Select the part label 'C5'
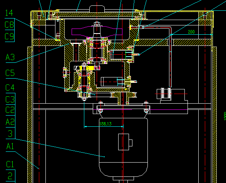This screenshot has height=183, width=226. [x=10, y=73]
